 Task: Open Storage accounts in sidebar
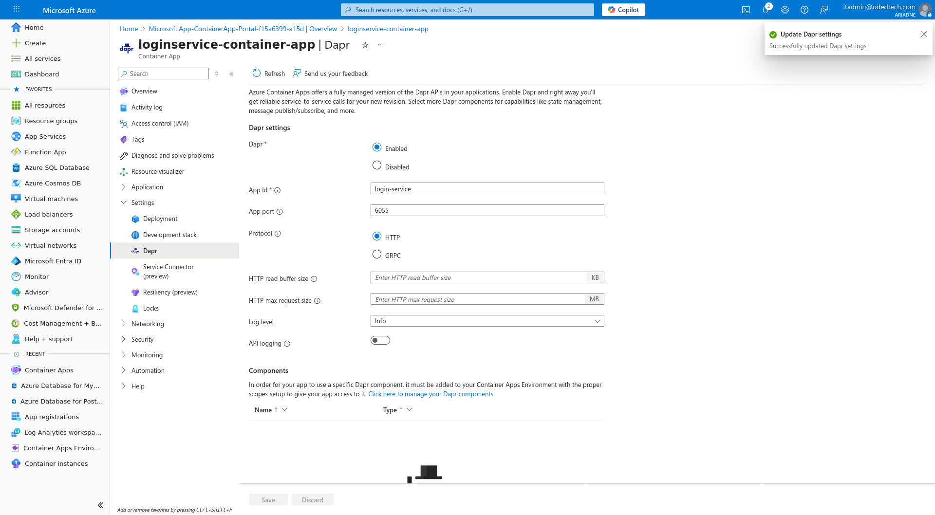tap(52, 230)
